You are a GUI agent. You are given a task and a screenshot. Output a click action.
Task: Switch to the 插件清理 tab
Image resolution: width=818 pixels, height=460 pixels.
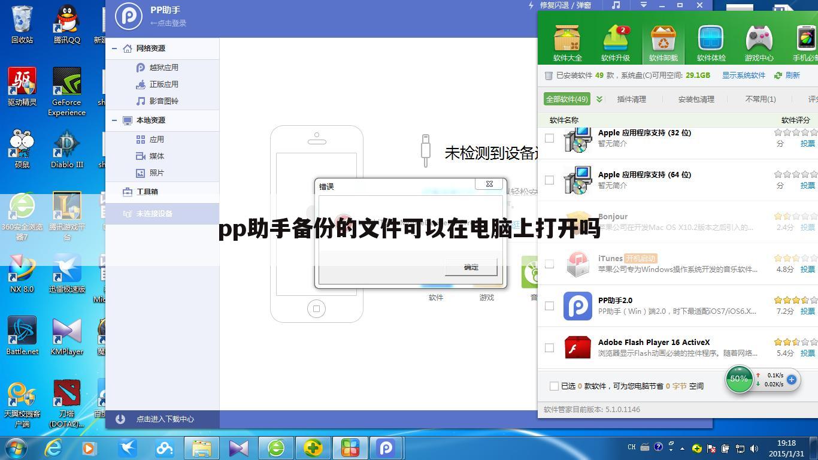[x=631, y=99]
